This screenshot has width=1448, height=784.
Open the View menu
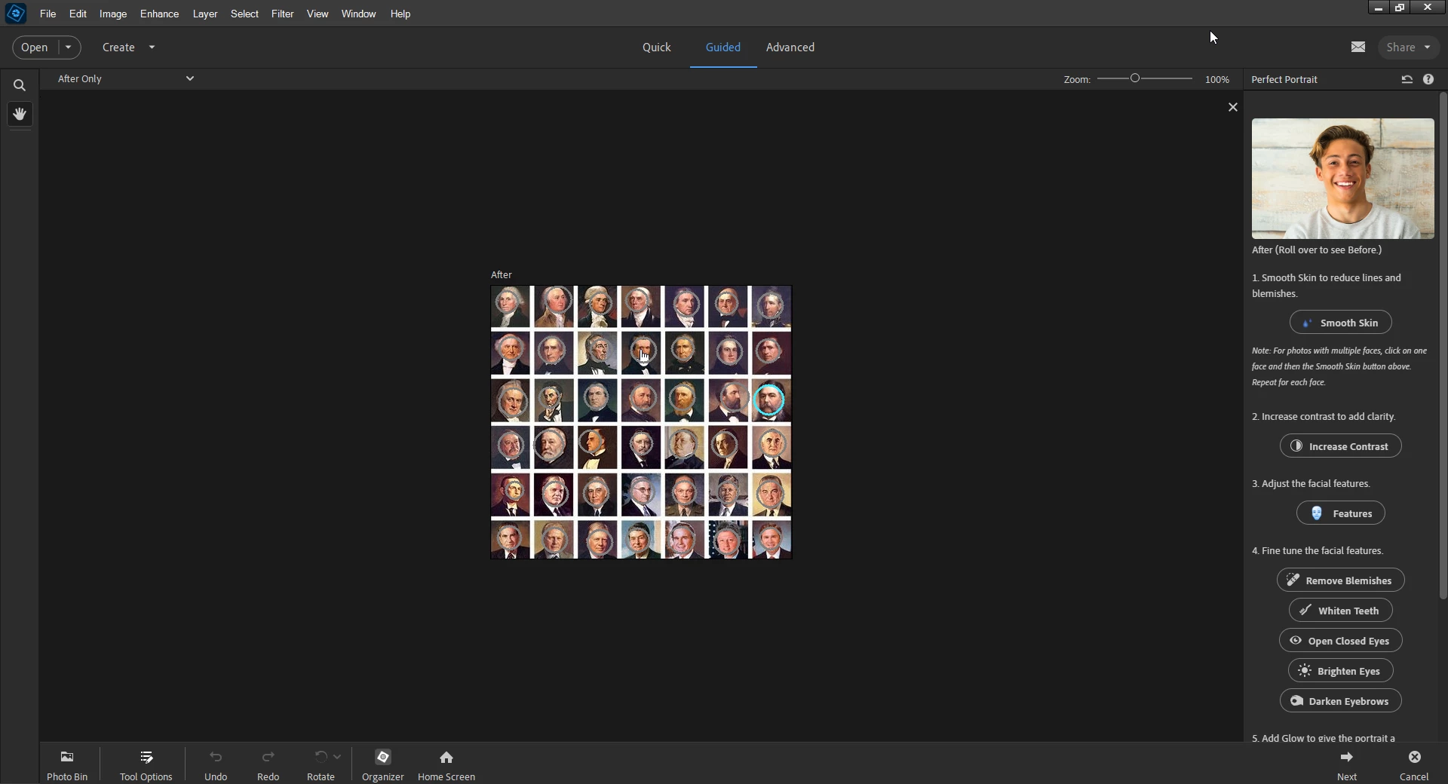pyautogui.click(x=318, y=14)
